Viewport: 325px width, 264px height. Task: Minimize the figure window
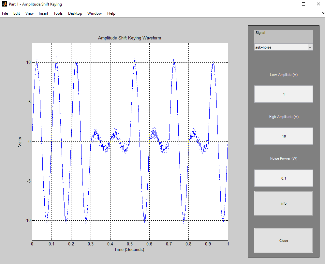[x=289, y=4]
